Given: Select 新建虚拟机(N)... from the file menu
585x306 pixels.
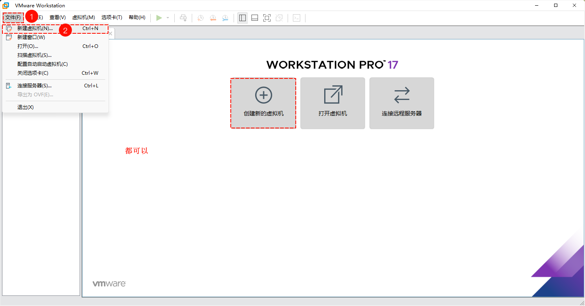Looking at the screenshot, I should [35, 28].
